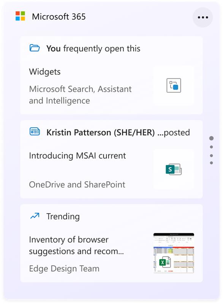Open the SharePoint icon for MSAI current
223x304 pixels.
tap(174, 169)
